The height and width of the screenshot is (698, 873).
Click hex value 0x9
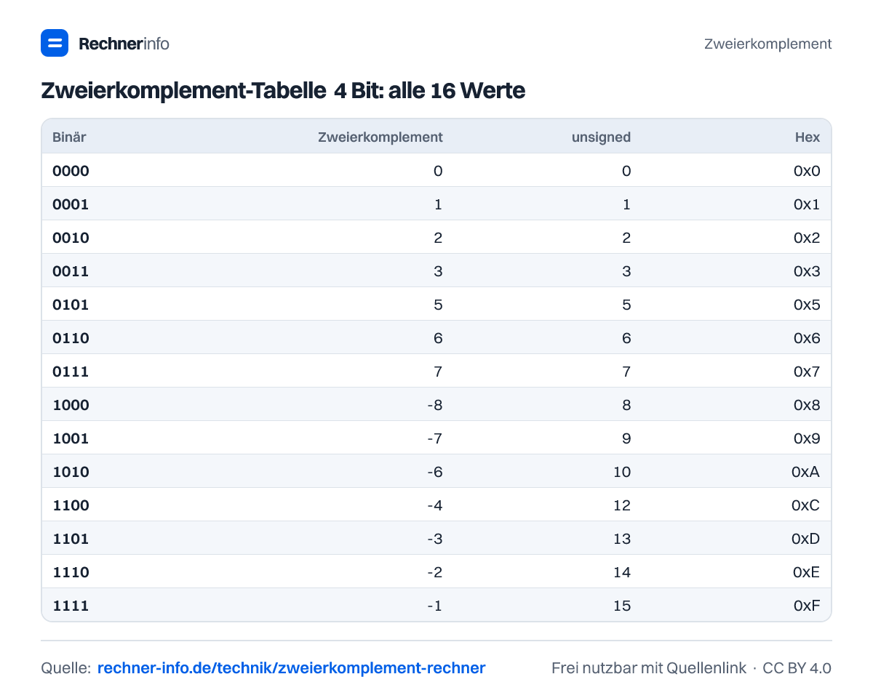(x=807, y=438)
